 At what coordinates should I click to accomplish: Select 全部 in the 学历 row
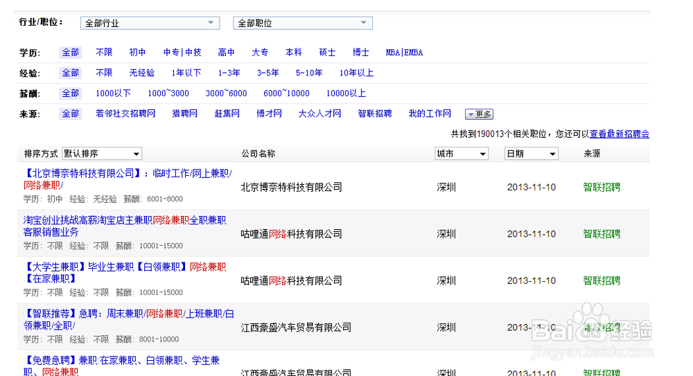70,53
